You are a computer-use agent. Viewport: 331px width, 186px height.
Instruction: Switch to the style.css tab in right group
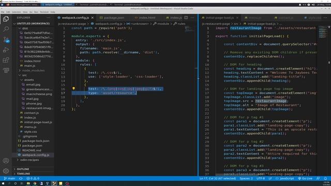314,18
